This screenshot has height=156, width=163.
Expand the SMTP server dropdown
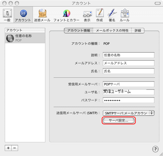[x=128, y=113]
